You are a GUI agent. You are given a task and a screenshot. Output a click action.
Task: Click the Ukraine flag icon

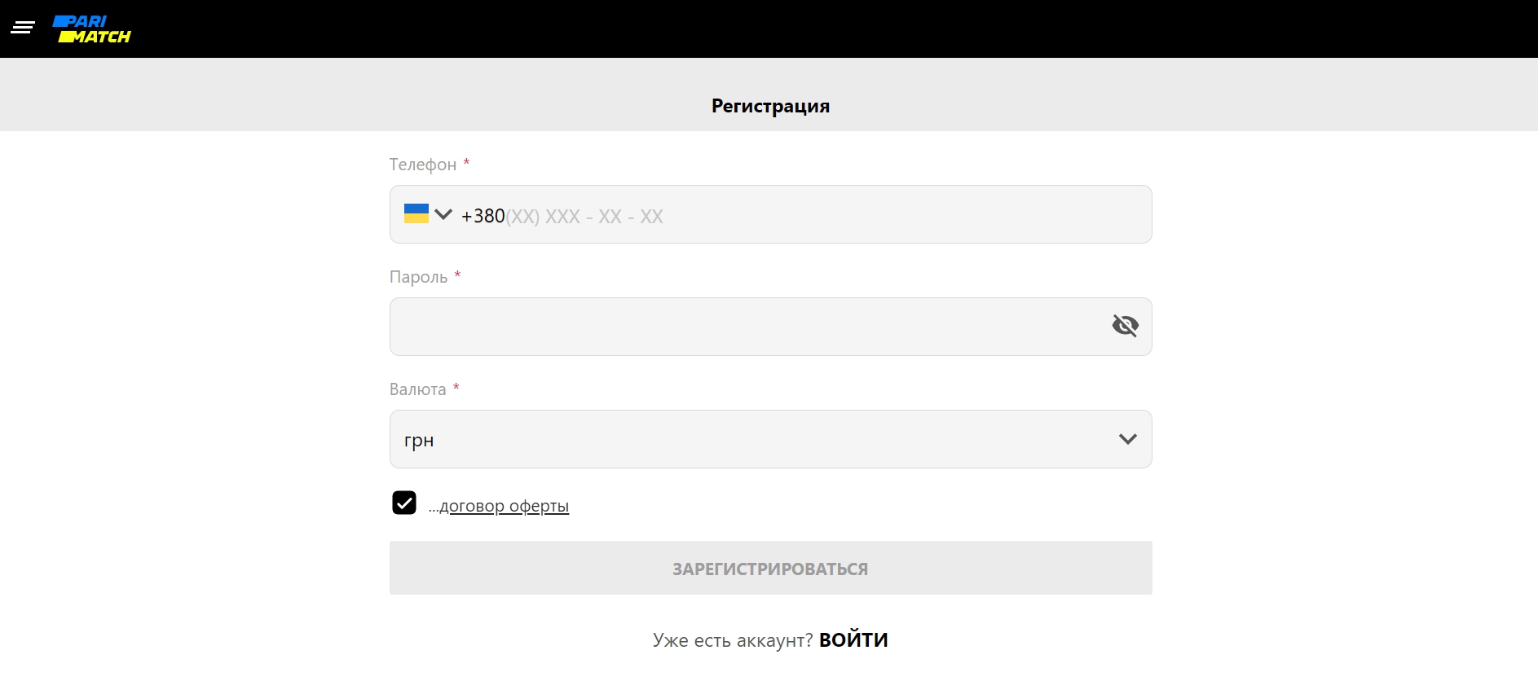pos(416,213)
